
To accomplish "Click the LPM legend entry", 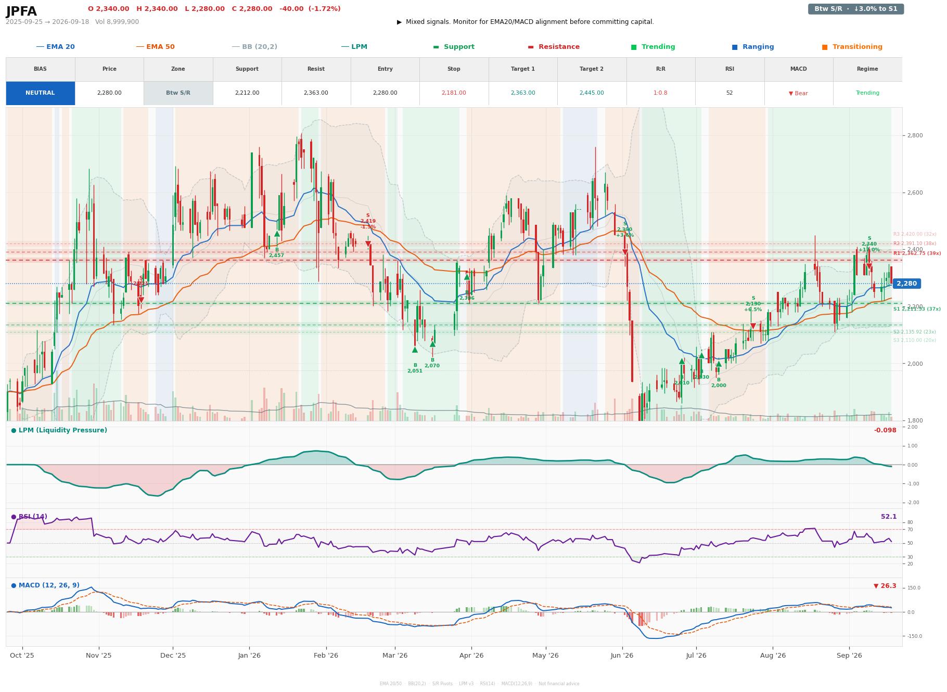I will [x=354, y=47].
